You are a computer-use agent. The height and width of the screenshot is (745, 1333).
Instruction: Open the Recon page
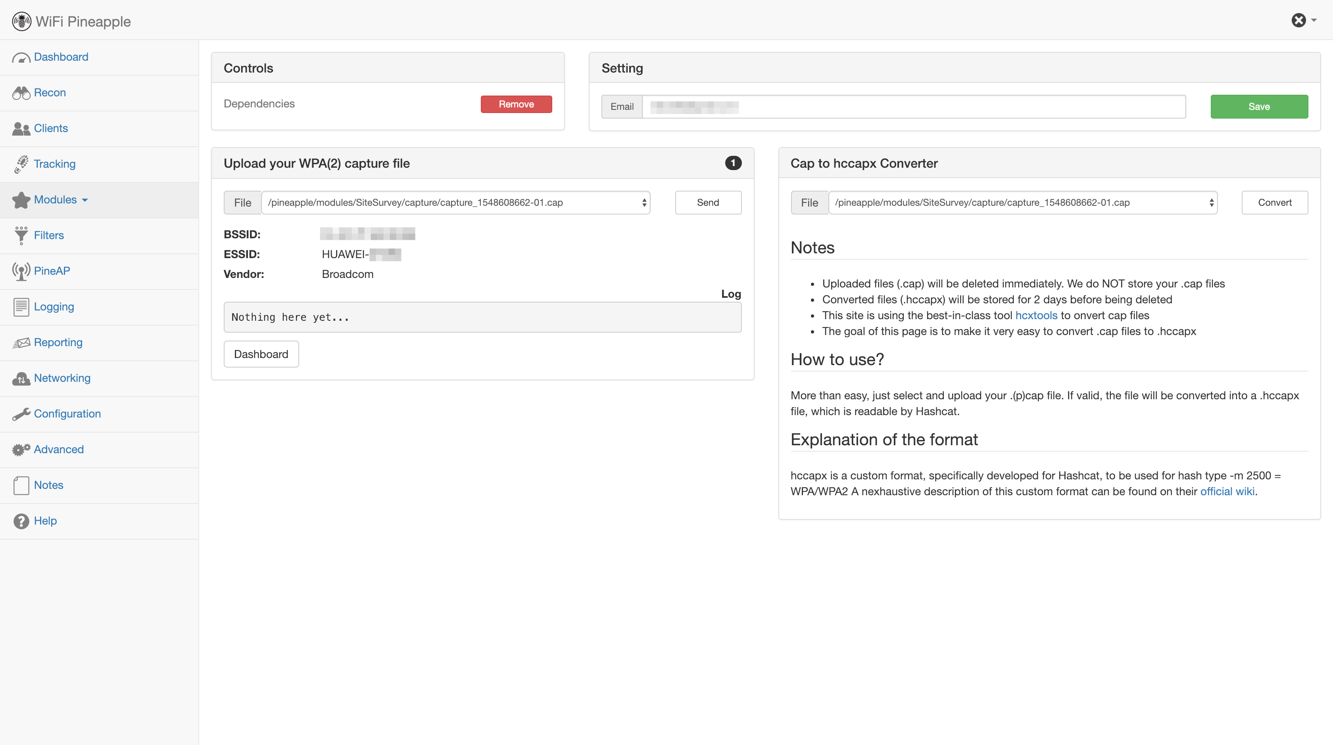50,92
